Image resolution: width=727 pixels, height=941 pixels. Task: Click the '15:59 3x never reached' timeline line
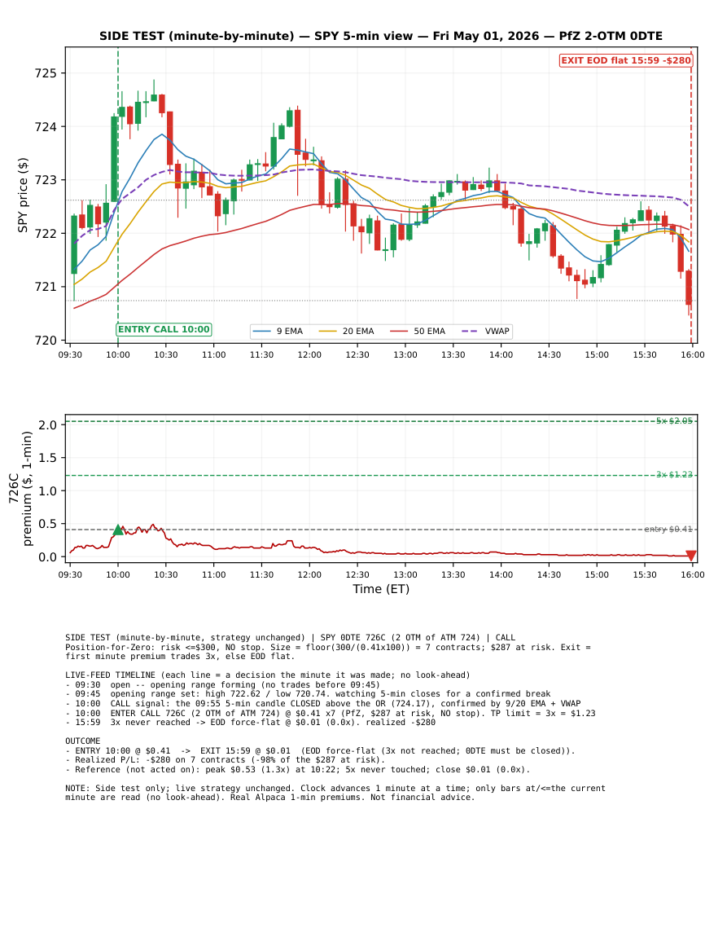click(x=250, y=723)
